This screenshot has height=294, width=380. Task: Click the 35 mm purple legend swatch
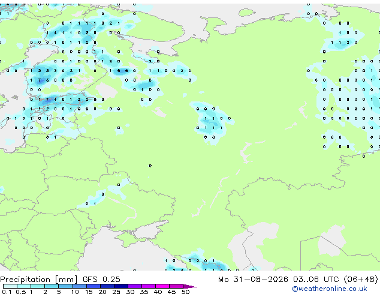click(x=149, y=286)
